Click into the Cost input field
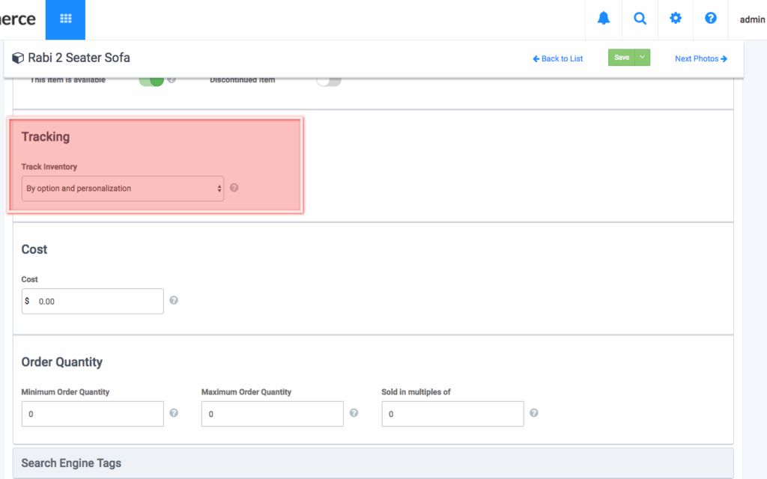This screenshot has width=767, height=479. 97,302
